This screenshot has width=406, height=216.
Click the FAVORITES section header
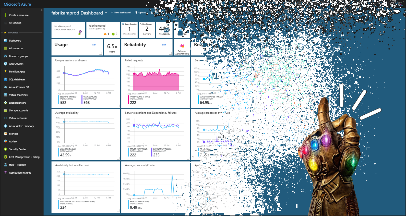pyautogui.click(x=13, y=33)
